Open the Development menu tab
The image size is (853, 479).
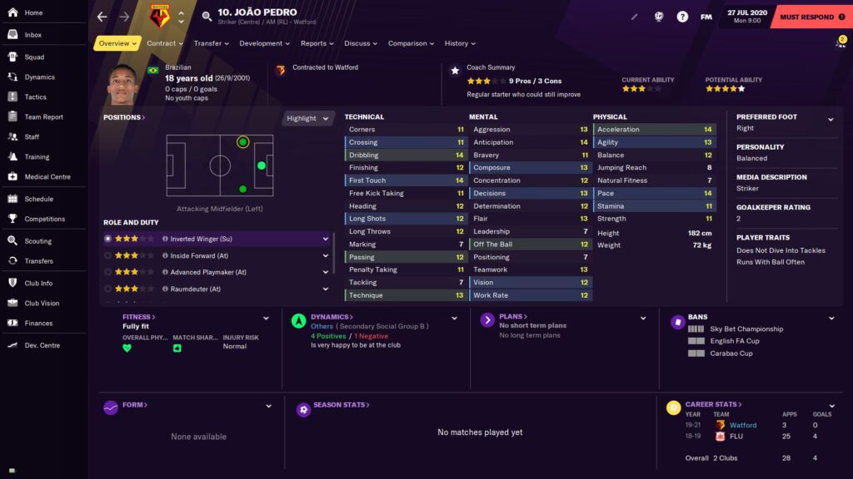tap(265, 43)
